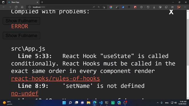This screenshot has width=189, height=106.
Task: Click the first Show Fullname button
Action: click(x=22, y=21)
